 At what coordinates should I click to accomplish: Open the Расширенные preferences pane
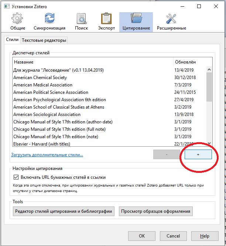tap(171, 22)
